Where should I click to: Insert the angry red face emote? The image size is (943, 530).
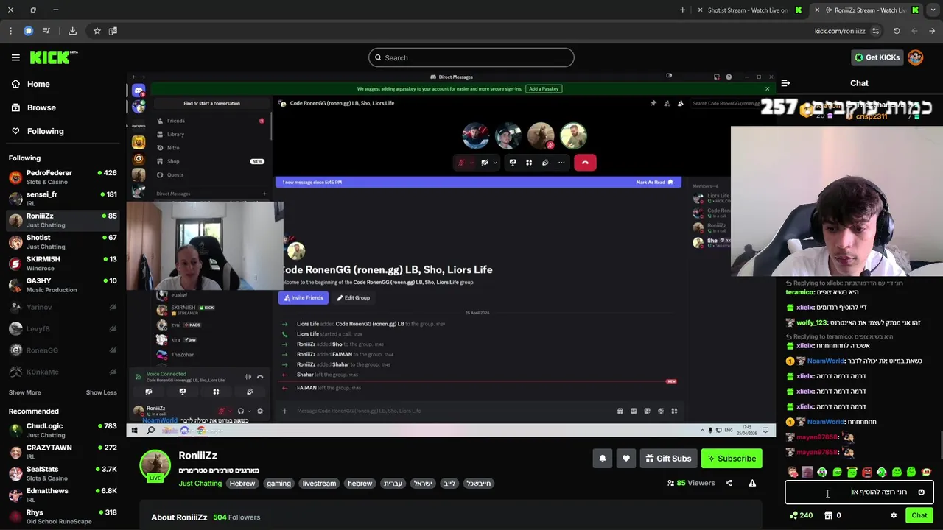(x=866, y=472)
